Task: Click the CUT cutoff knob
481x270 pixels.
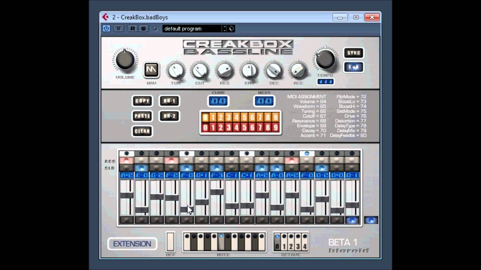Action: (x=200, y=70)
